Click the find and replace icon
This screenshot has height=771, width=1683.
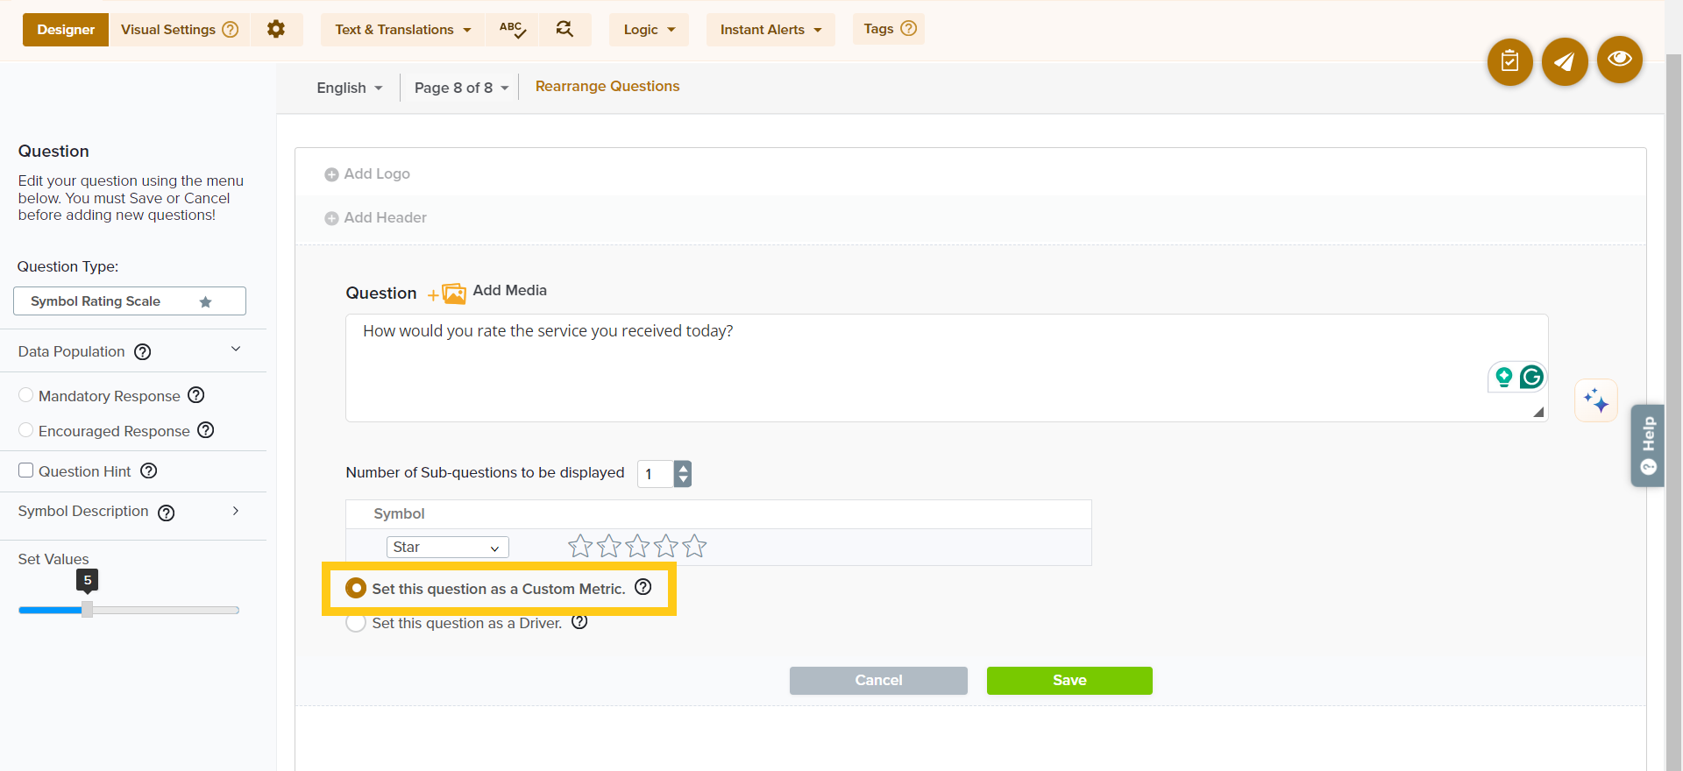pos(565,30)
